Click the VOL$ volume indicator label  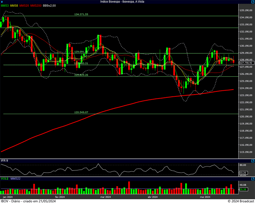[x=5, y=179]
